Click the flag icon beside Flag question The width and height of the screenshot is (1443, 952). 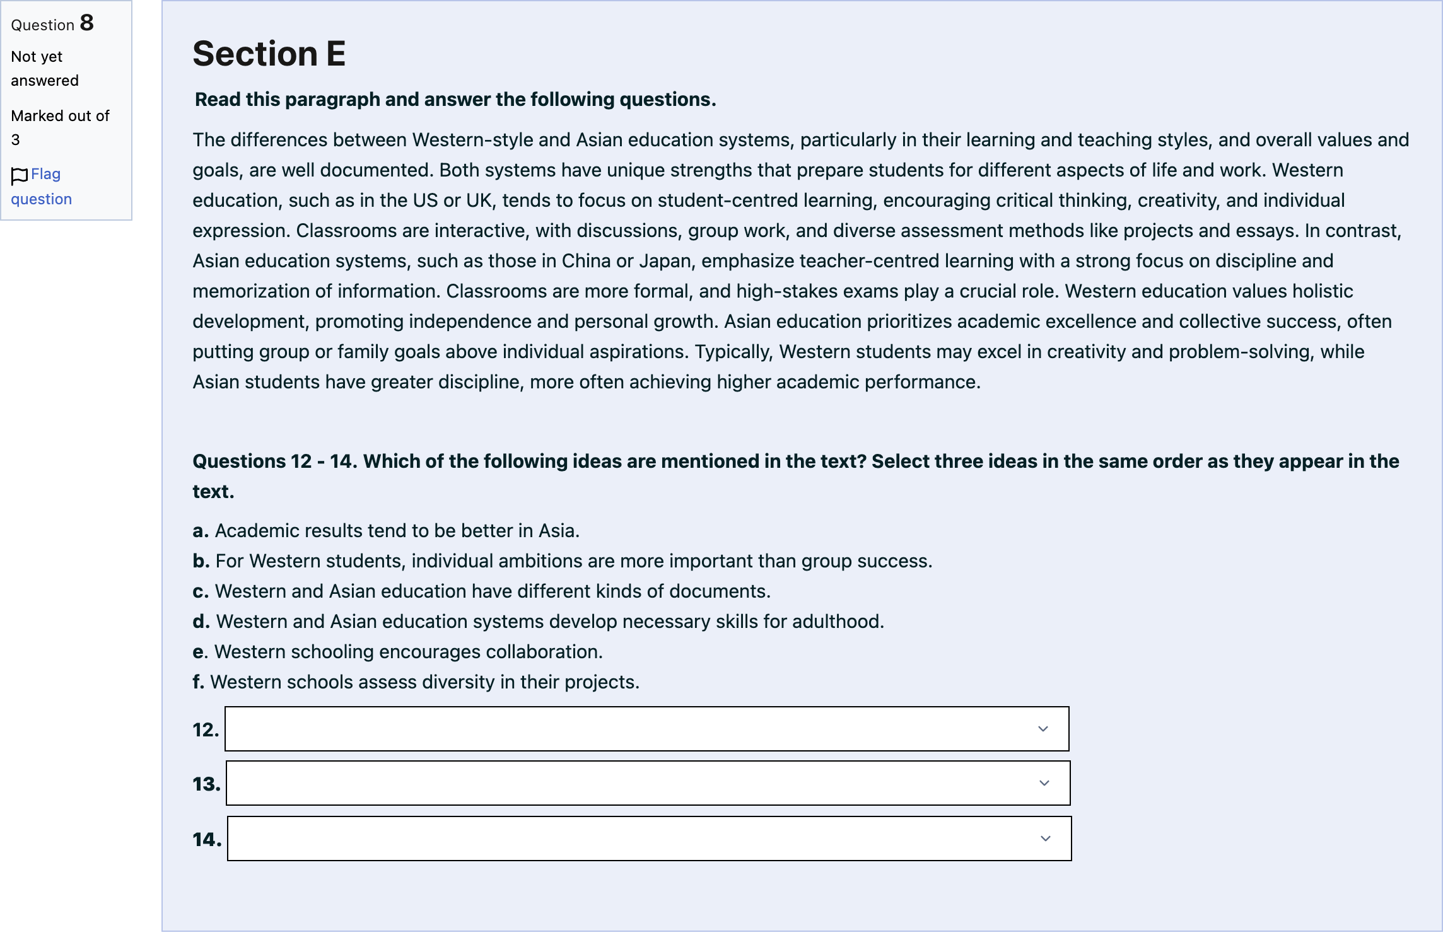tap(20, 176)
